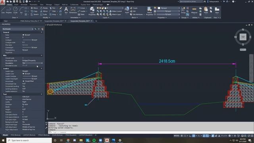The width and height of the screenshot is (254, 143).
Task: Activate the Stretch command
Action: pos(35,14)
